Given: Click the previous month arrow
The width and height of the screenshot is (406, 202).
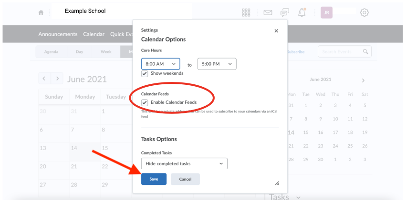Looking at the screenshot, I should pyautogui.click(x=44, y=78).
